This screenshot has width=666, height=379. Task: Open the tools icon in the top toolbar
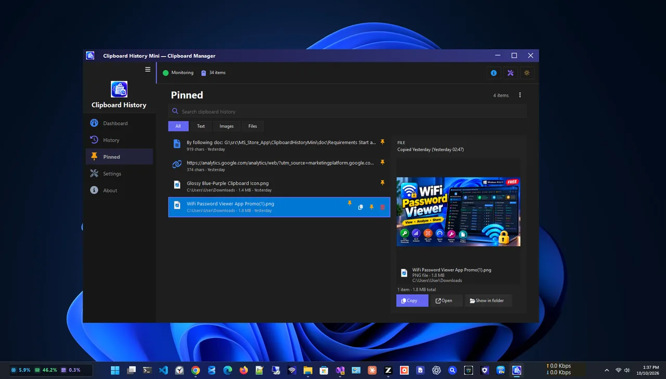click(510, 73)
